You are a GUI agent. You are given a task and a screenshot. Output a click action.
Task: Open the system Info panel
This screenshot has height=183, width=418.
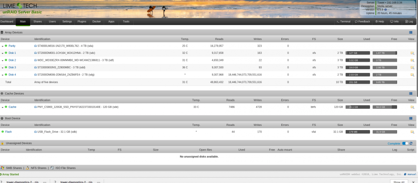(394, 22)
